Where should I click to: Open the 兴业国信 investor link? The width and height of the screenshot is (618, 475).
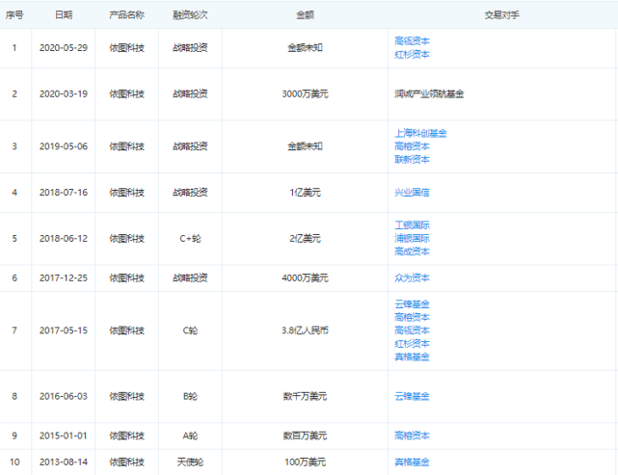(412, 192)
